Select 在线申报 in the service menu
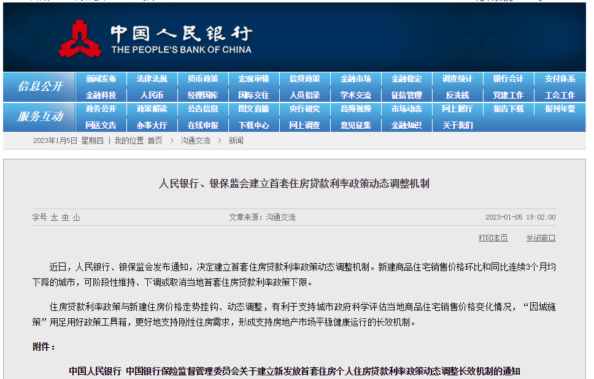The image size is (594, 379). click(202, 125)
